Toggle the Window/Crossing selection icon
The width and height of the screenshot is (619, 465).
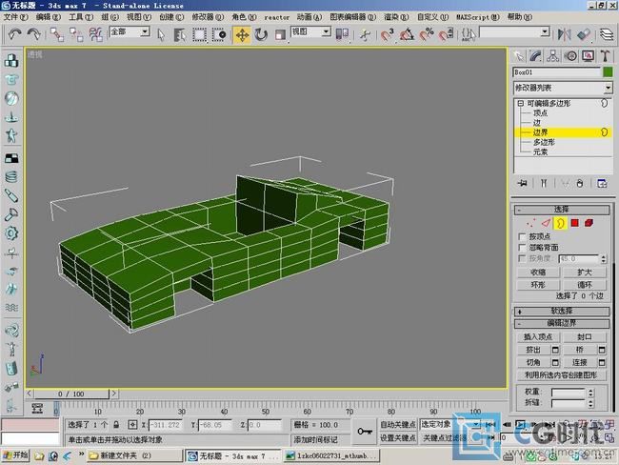pyautogui.click(x=219, y=34)
